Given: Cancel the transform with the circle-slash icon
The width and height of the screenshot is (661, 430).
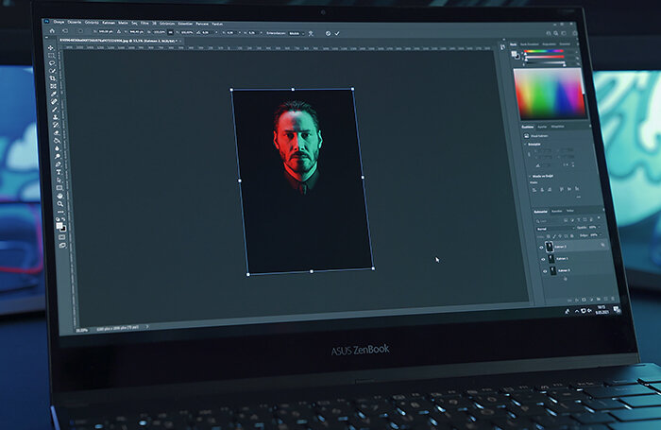Looking at the screenshot, I should [328, 33].
